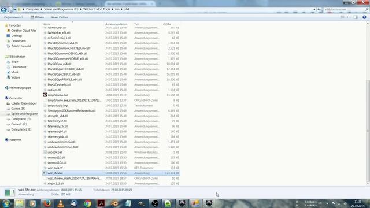Select the redscm.dll file
This screenshot has height=208, width=370.
pyautogui.click(x=54, y=90)
